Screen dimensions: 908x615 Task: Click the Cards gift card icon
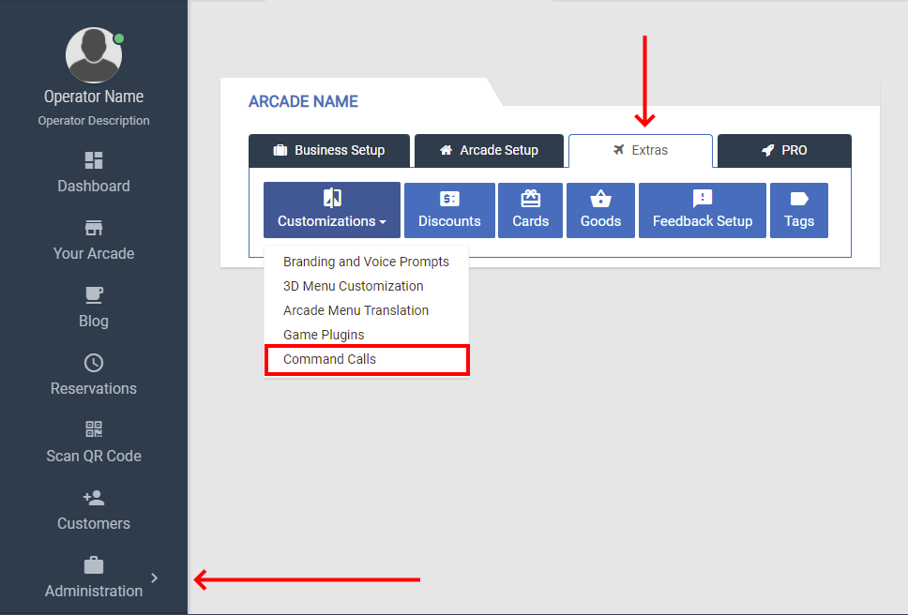pos(530,199)
